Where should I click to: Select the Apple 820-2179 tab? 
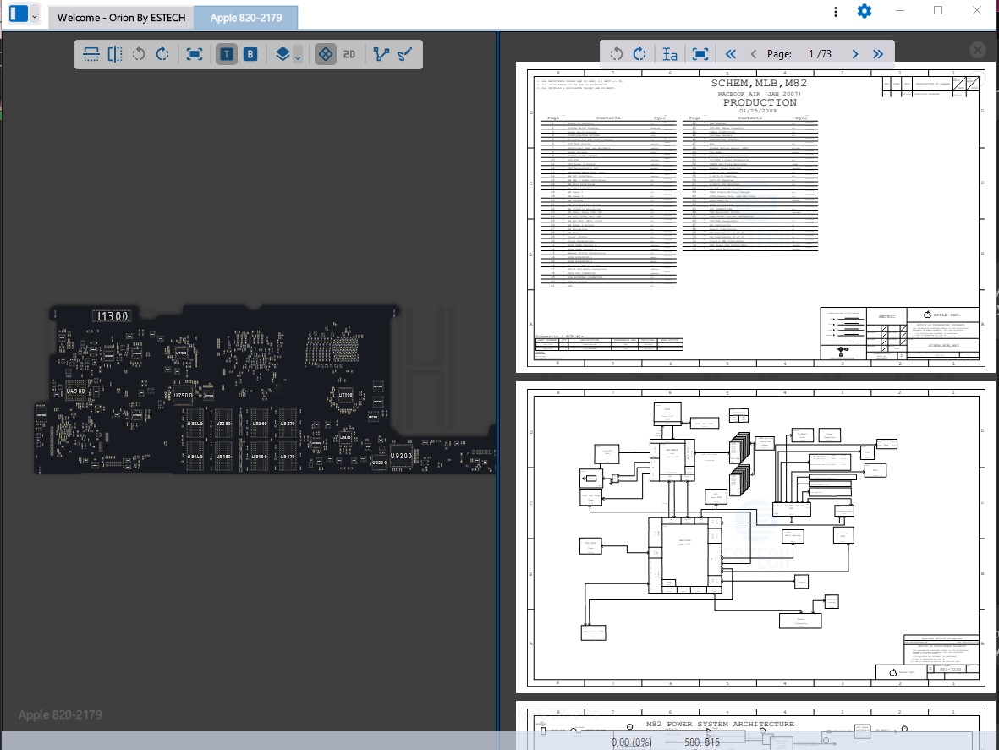(246, 18)
